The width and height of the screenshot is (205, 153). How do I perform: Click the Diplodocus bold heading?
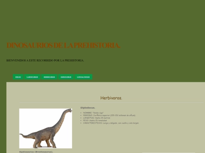pyautogui.click(x=88, y=108)
